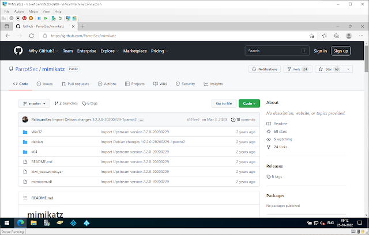Open the green Code dropdown

249,103
